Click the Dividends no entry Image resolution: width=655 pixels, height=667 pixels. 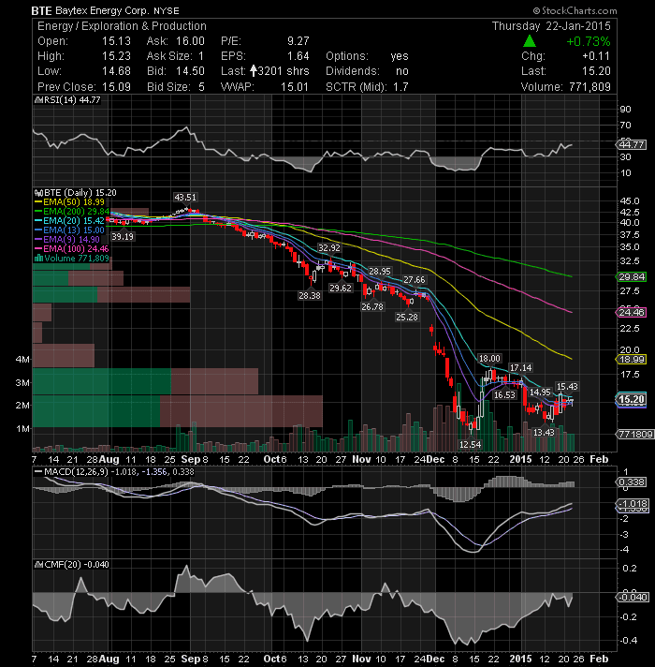coord(367,71)
